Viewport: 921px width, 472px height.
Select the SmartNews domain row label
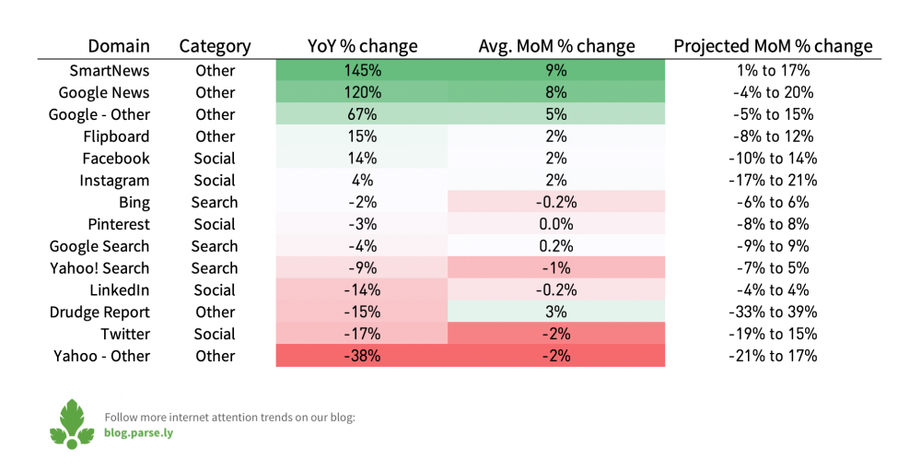[110, 71]
